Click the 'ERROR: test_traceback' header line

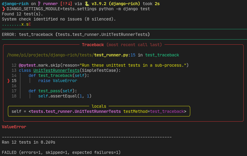(76, 34)
